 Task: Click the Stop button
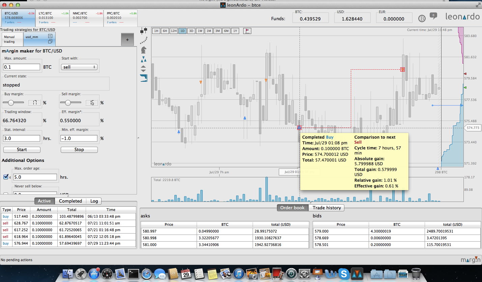coord(79,149)
